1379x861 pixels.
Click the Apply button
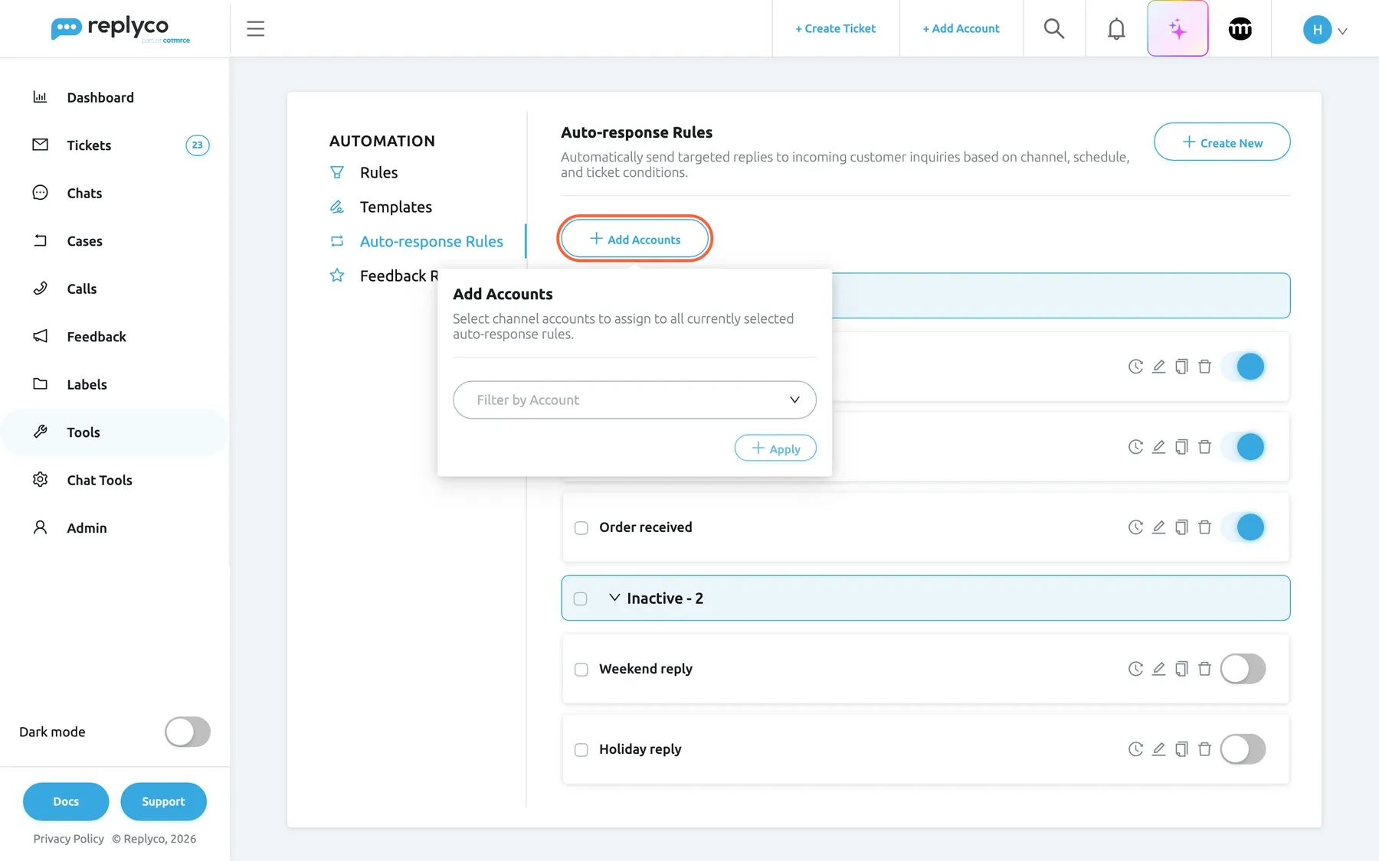775,448
